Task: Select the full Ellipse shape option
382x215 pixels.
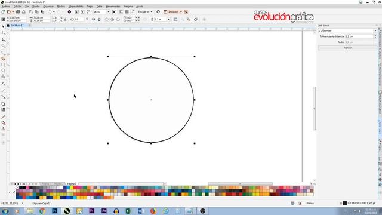Action: pyautogui.click(x=107, y=19)
